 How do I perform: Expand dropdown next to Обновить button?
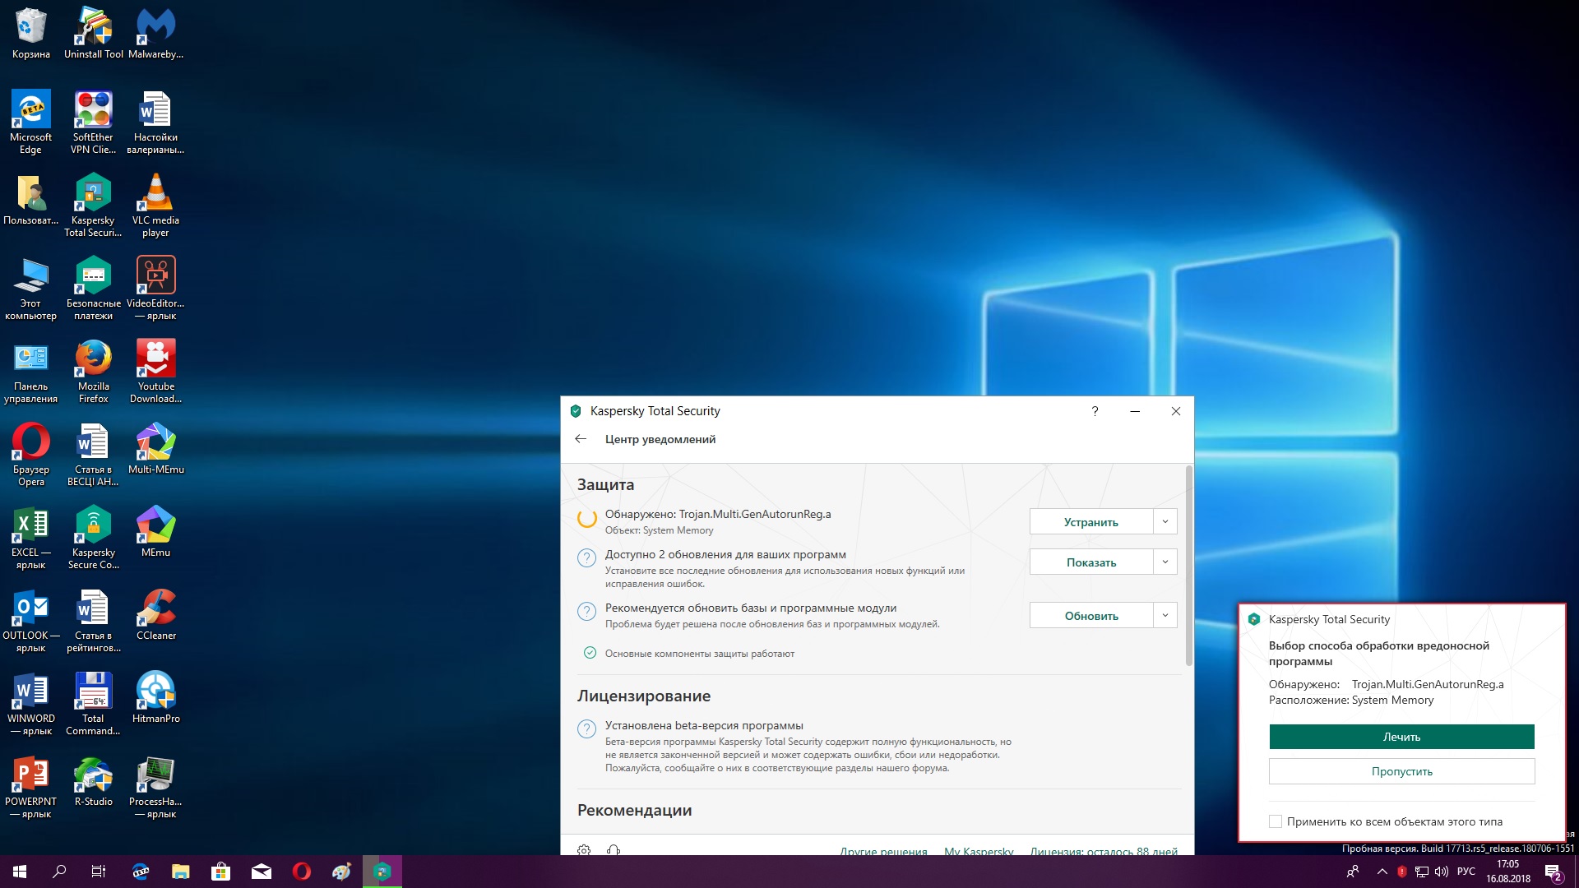coord(1165,615)
